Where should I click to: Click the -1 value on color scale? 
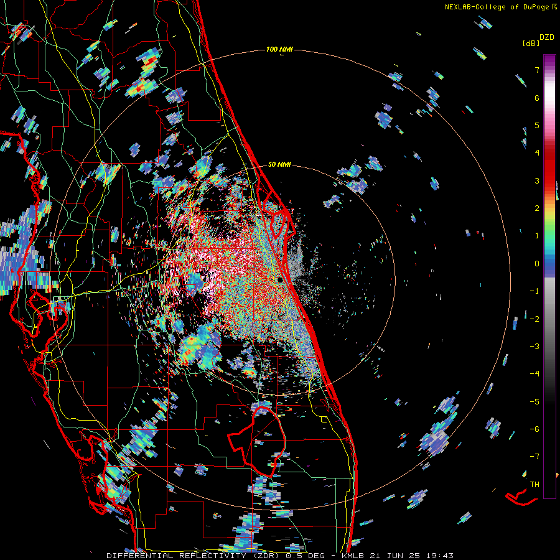pyautogui.click(x=534, y=291)
